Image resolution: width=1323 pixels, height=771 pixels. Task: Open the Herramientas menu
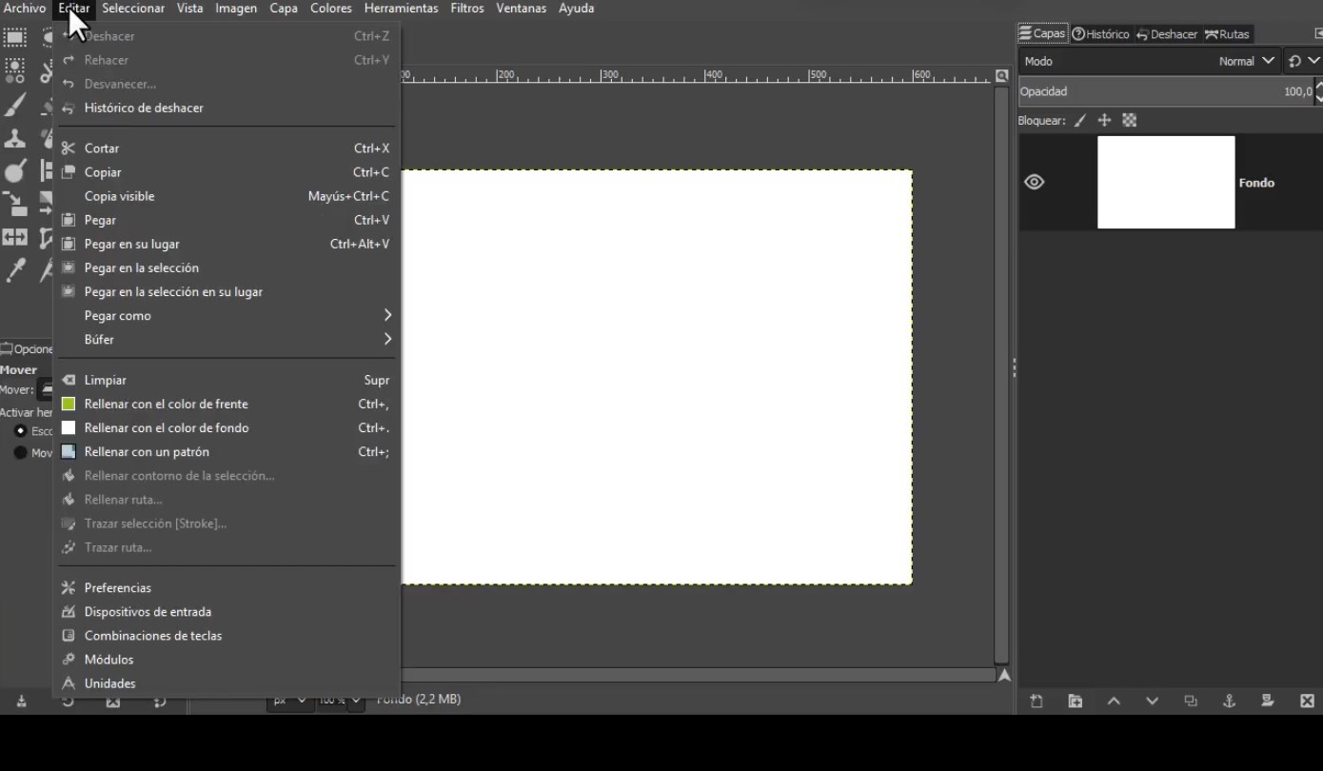click(x=401, y=9)
